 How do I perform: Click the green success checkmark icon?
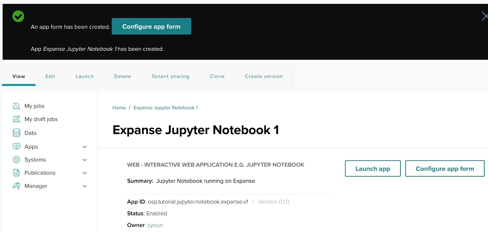coord(18,16)
